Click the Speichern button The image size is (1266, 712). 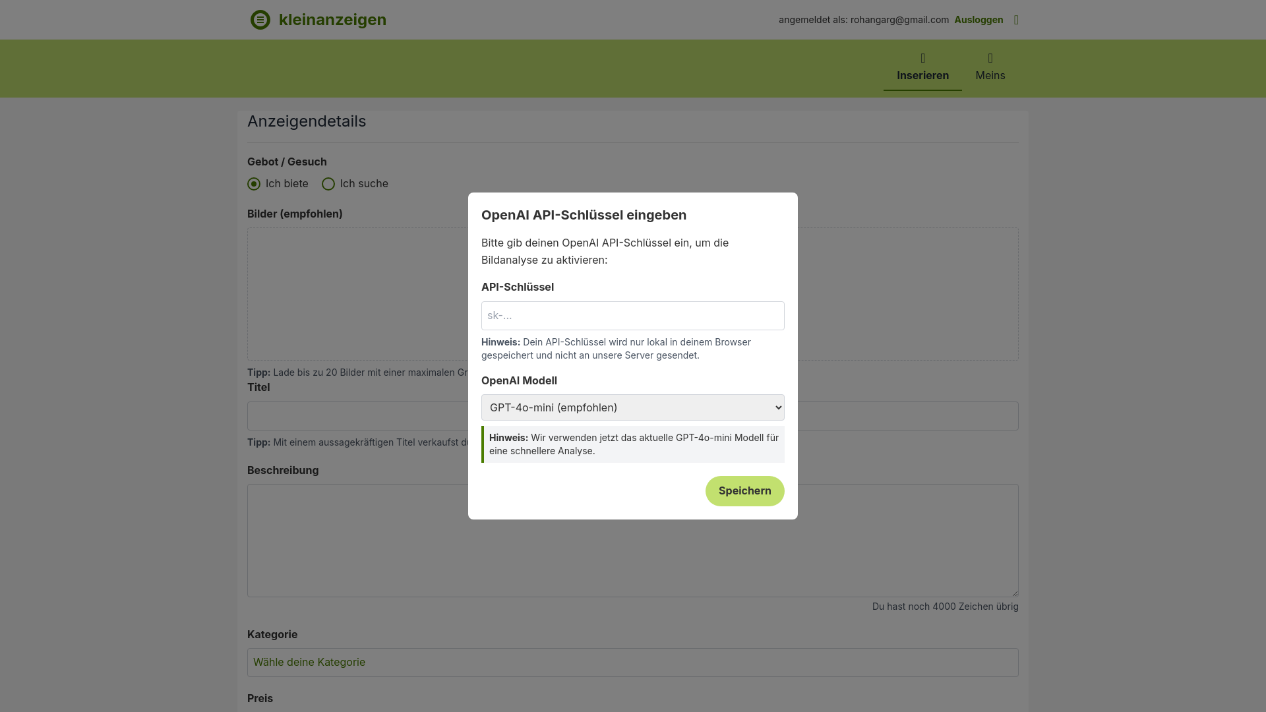pyautogui.click(x=745, y=491)
